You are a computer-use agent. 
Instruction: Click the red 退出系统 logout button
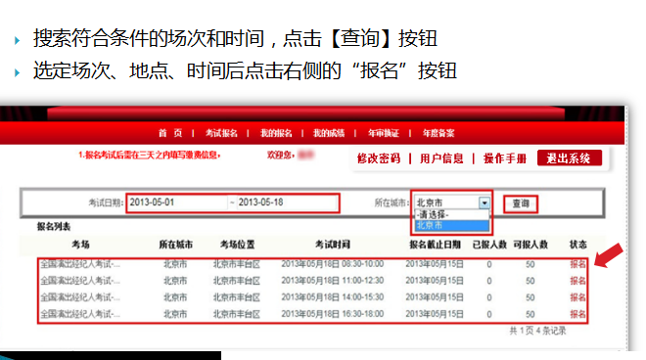(x=570, y=157)
